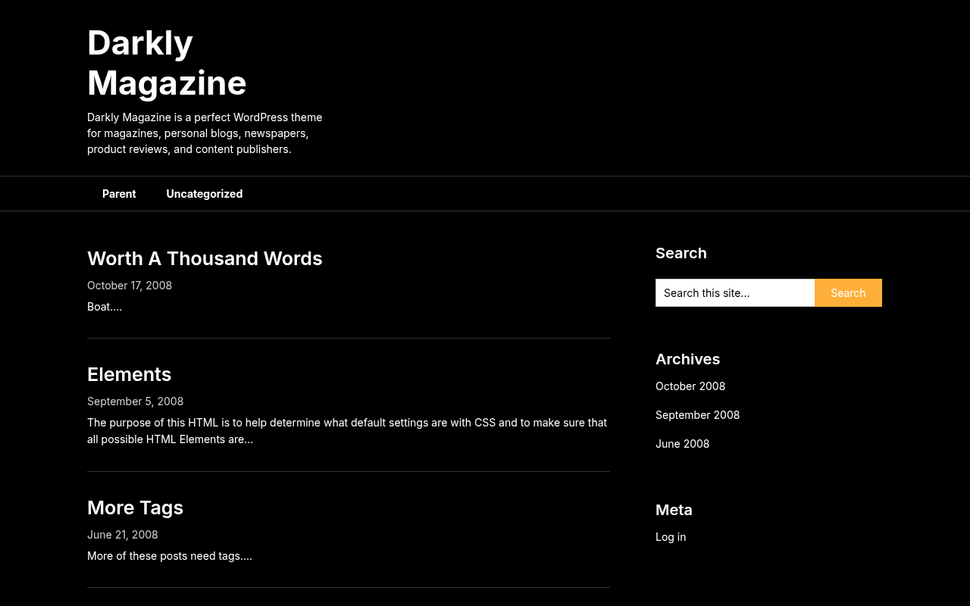
Task: Open the More Tags post
Action: tap(136, 508)
